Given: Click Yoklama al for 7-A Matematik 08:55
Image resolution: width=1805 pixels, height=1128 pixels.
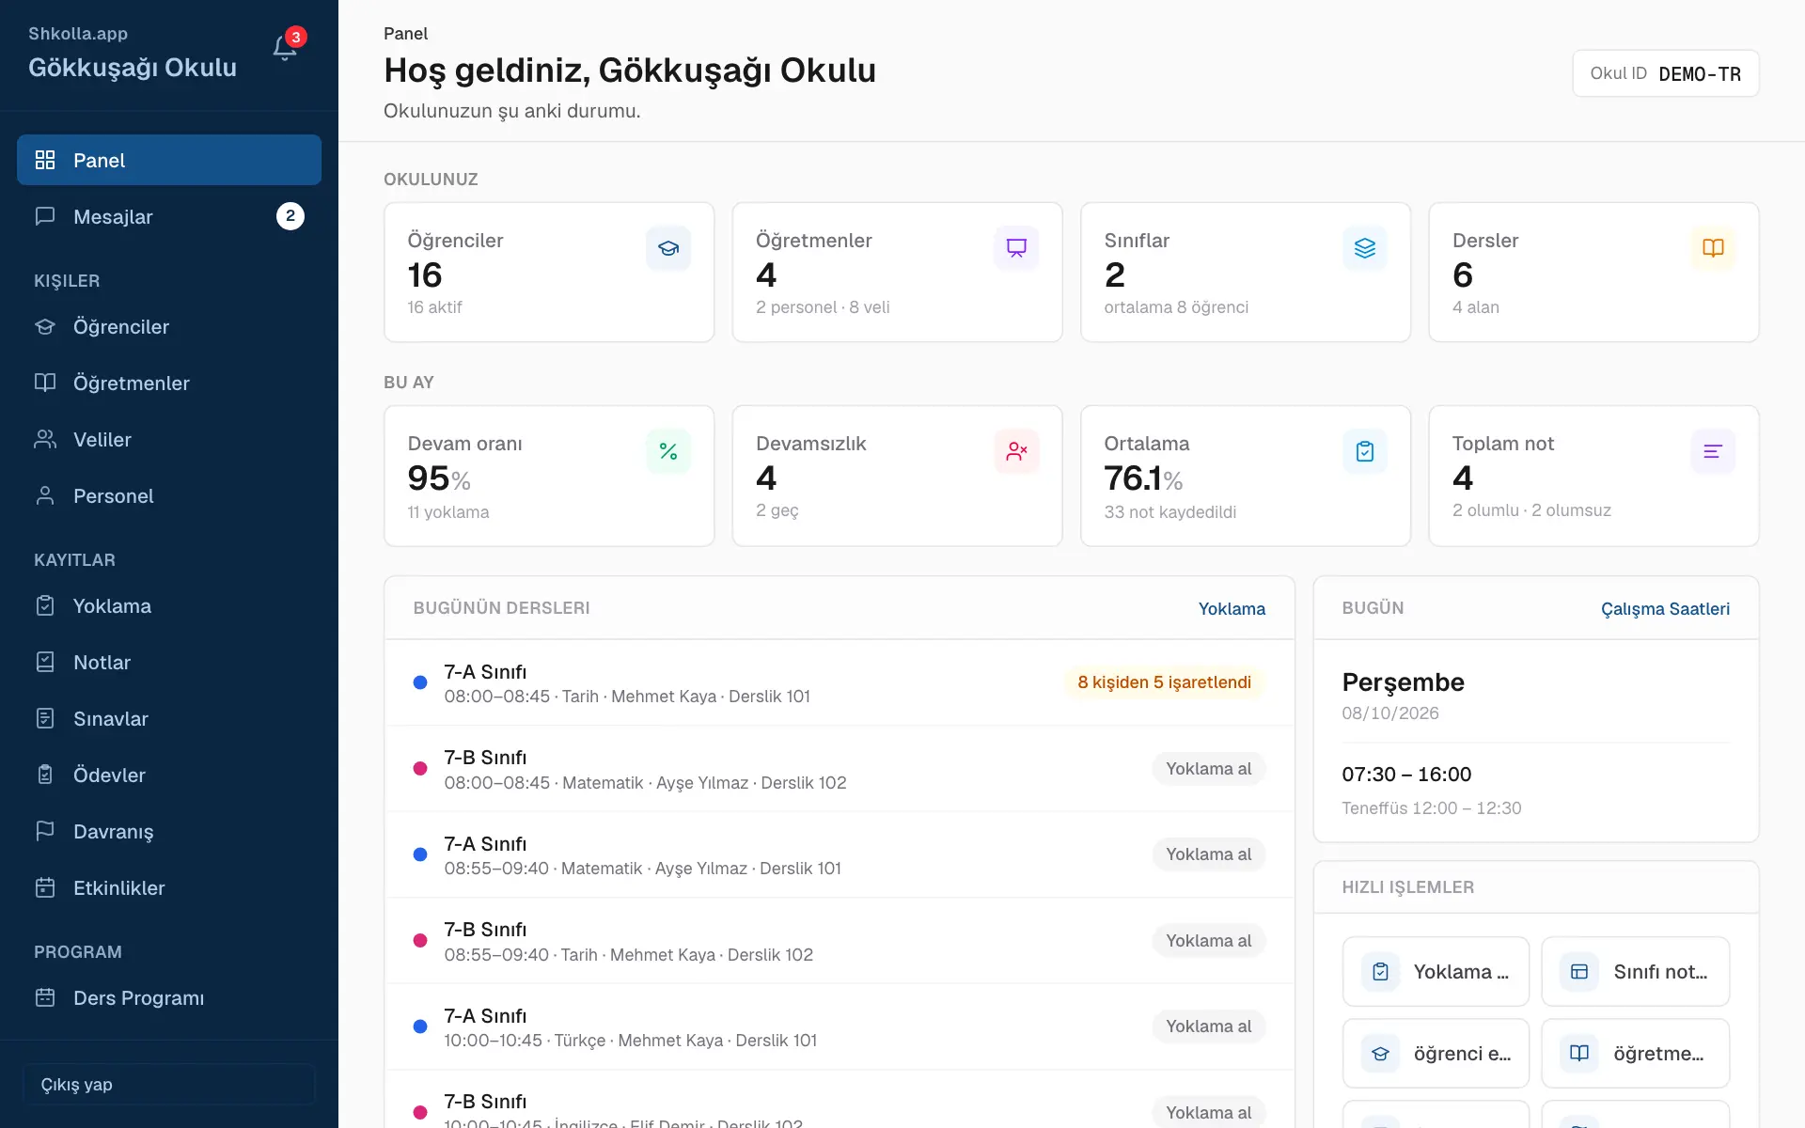Looking at the screenshot, I should tap(1208, 854).
